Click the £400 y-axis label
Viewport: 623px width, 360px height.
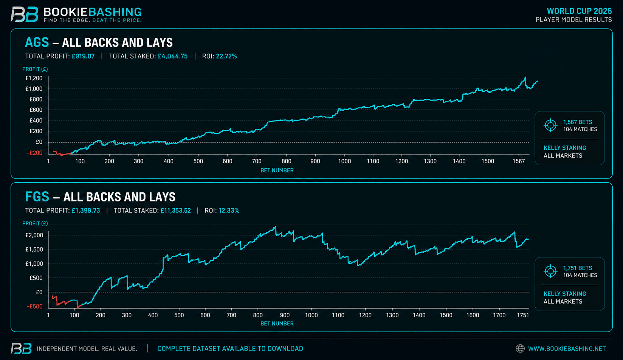click(36, 121)
